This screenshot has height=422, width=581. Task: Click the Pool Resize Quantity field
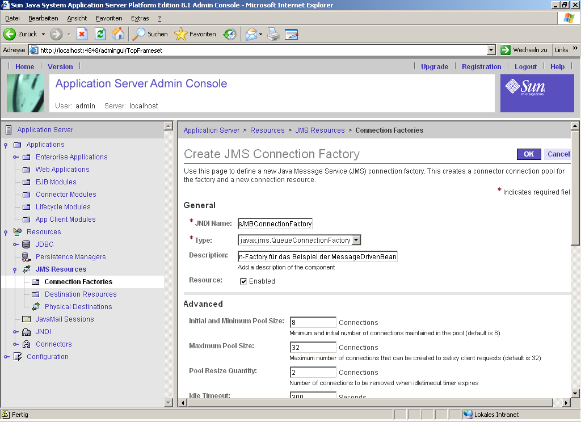pyautogui.click(x=313, y=372)
